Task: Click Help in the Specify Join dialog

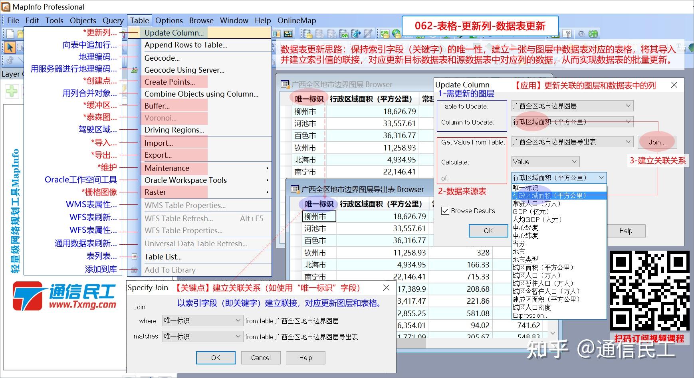Action: (x=305, y=358)
